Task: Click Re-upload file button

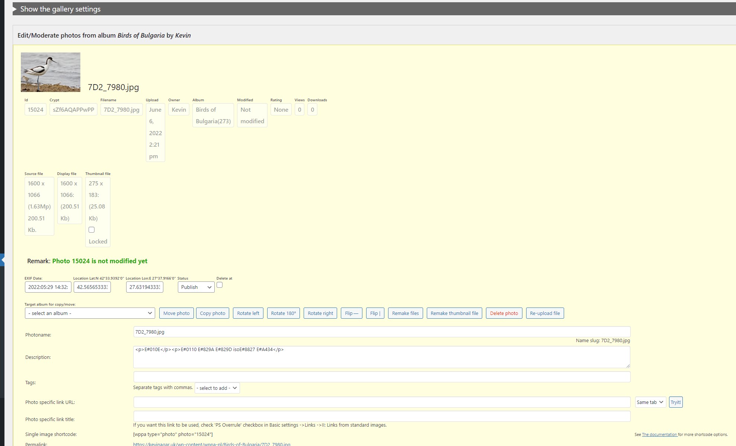Action: (x=545, y=313)
